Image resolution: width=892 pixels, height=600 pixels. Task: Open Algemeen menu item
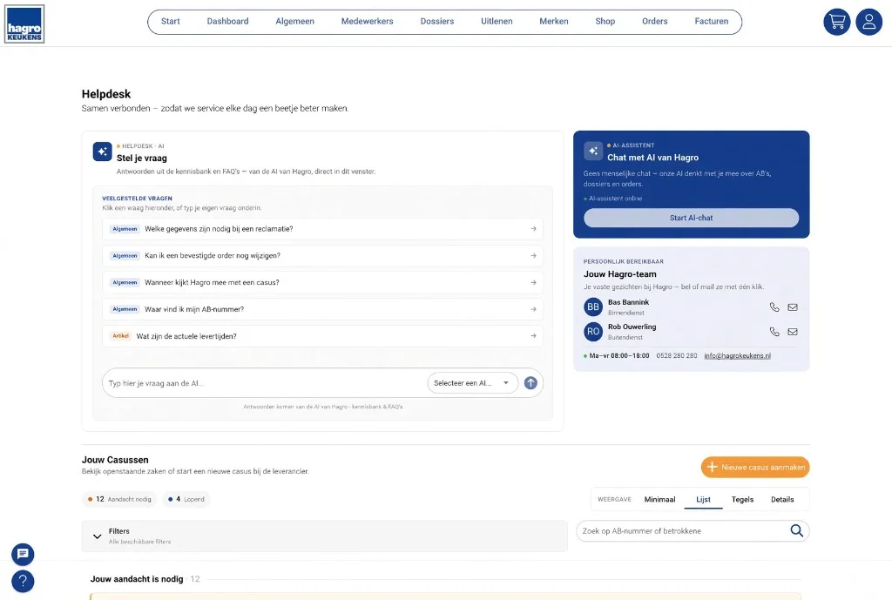pyautogui.click(x=294, y=21)
